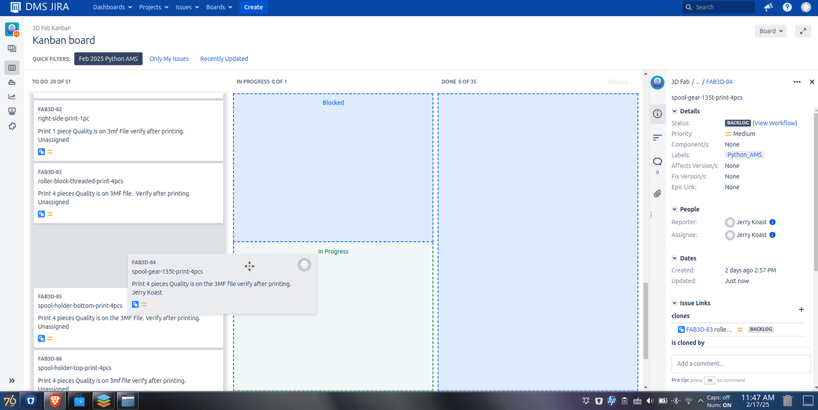
Task: Expand the sidebar with double chevron
Action: click(12, 380)
